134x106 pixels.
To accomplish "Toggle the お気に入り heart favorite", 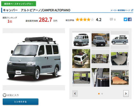I will [5, 95].
